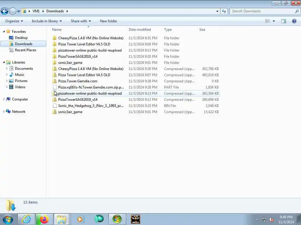
Task: Select Recent Places in Favorites
Action: coord(26,50)
